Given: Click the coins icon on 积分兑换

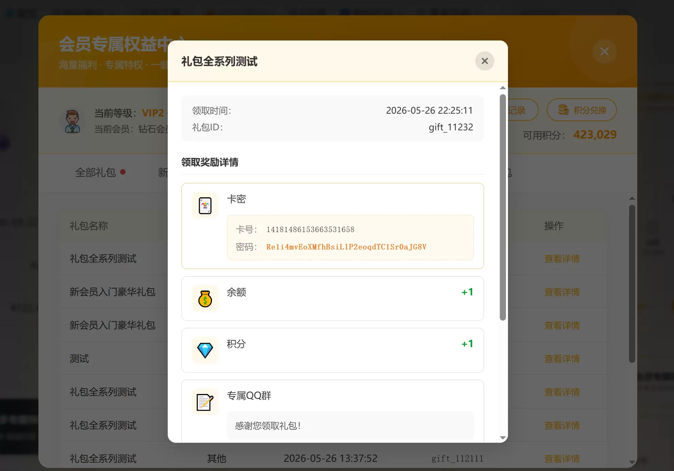Looking at the screenshot, I should click(563, 110).
